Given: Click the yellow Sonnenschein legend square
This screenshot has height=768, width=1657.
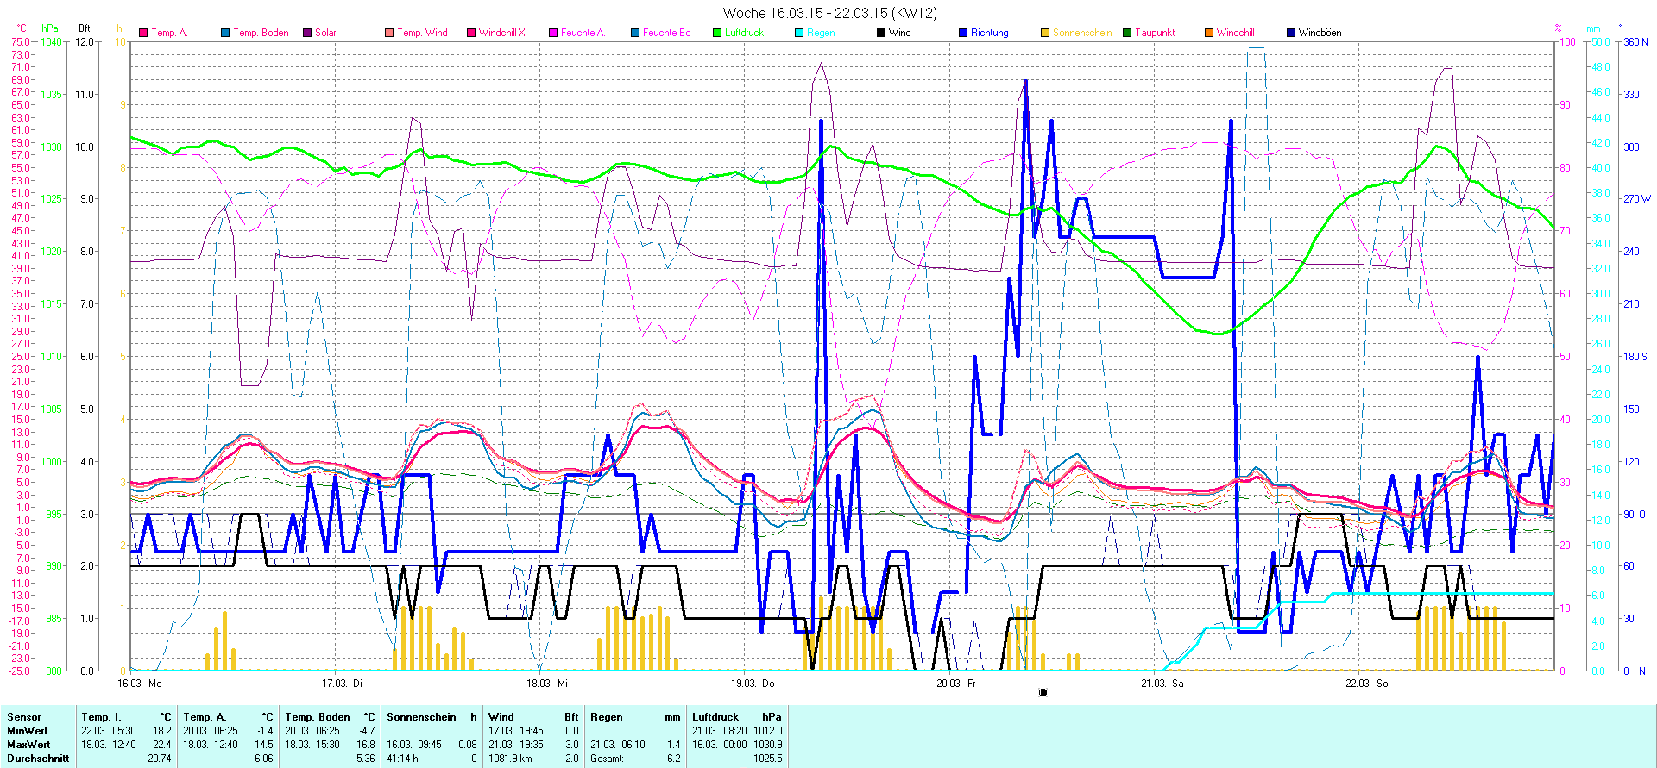Looking at the screenshot, I should coord(1045,33).
